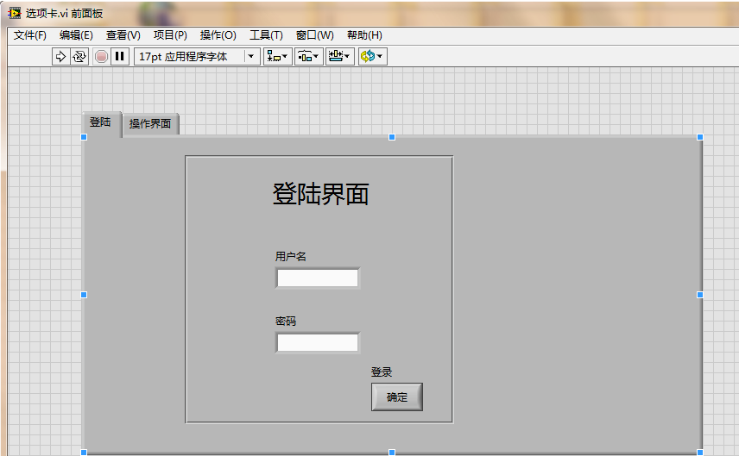The height and width of the screenshot is (456, 739).
Task: Click the tab control's left-middle resize handle
Action: tap(84, 295)
